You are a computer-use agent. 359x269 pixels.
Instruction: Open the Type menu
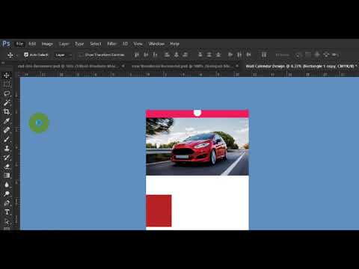(79, 44)
